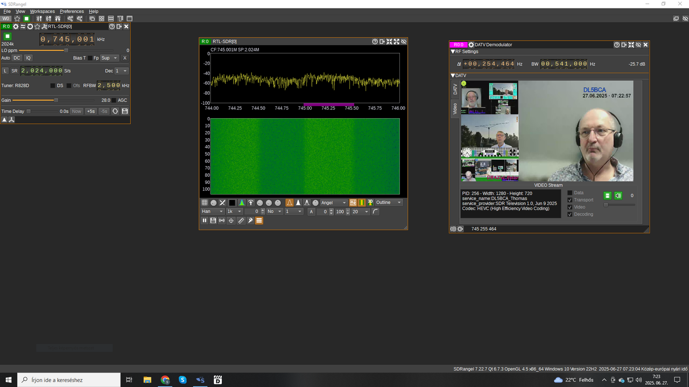This screenshot has height=387, width=689.
Task: Click the X button next to Sup dropdown
Action: coord(125,58)
